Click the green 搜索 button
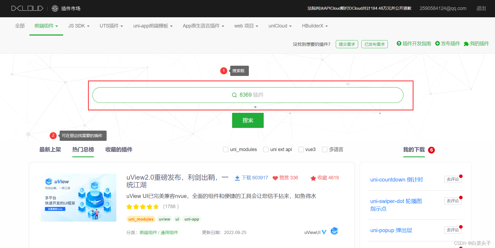This screenshot has width=495, height=248. pyautogui.click(x=248, y=120)
